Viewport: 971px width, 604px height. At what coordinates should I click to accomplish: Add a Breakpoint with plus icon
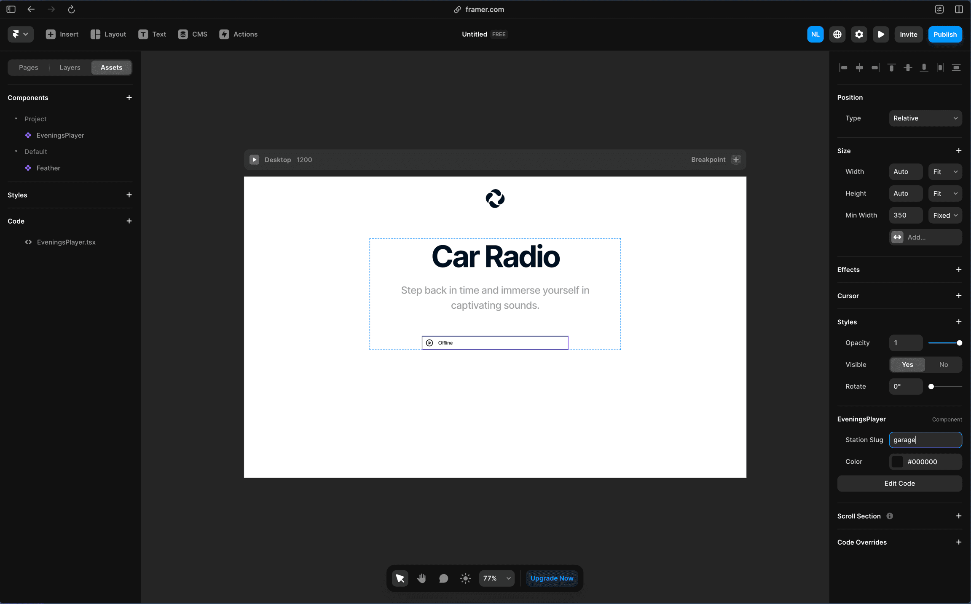tap(736, 160)
